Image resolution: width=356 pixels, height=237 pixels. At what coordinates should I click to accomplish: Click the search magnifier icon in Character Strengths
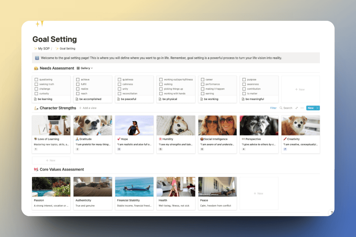tap(281, 108)
